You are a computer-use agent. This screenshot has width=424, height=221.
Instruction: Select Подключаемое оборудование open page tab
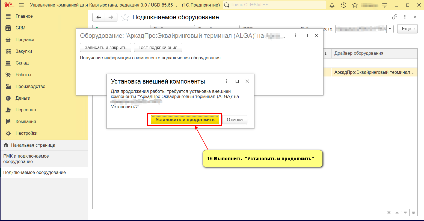[x=44, y=173]
